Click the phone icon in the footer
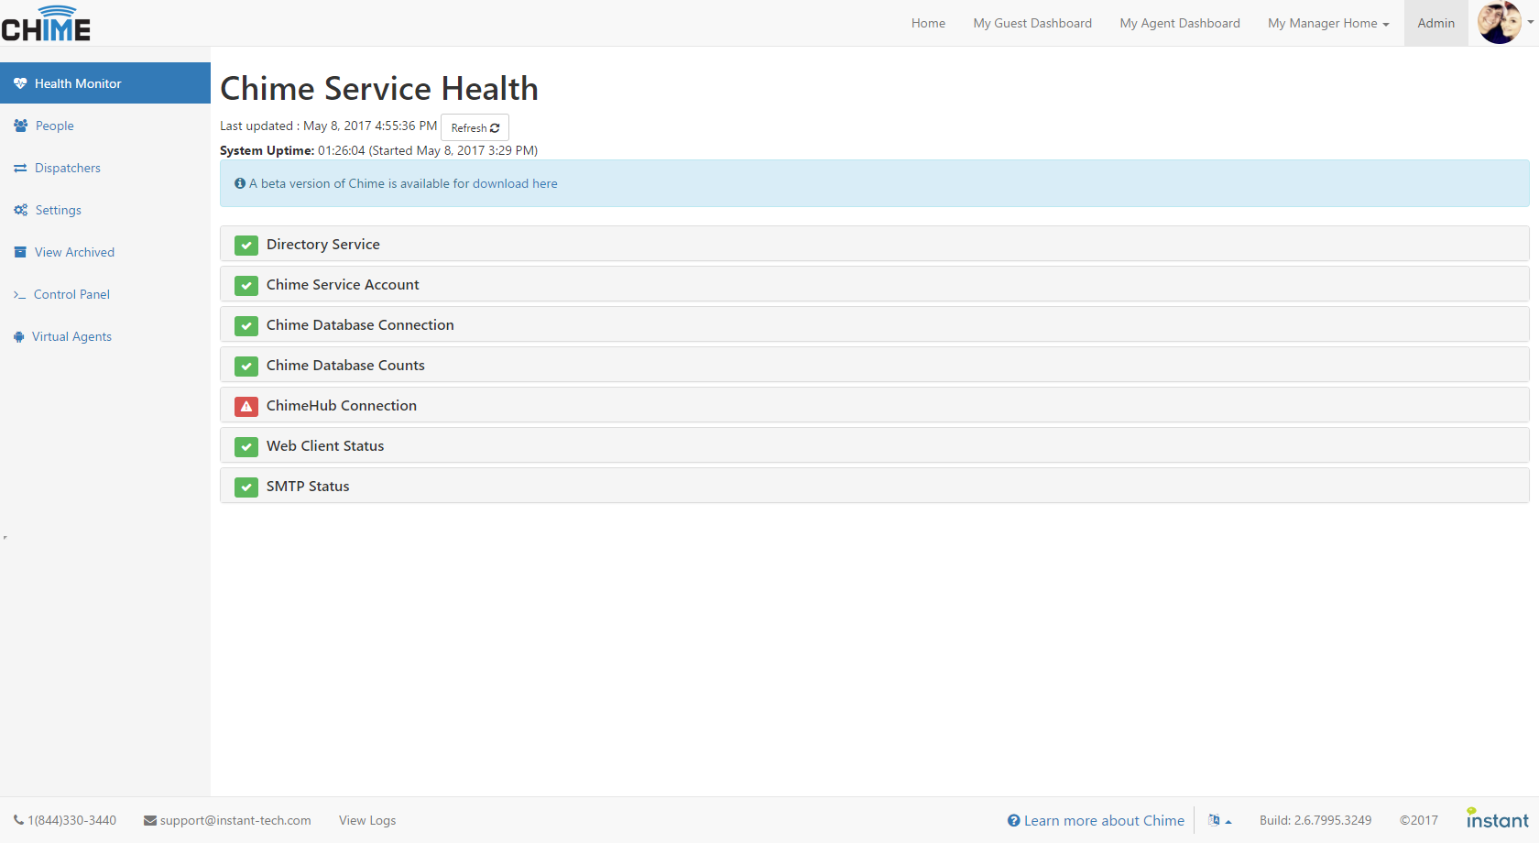Screen dimensions: 1539x843 (x=18, y=820)
